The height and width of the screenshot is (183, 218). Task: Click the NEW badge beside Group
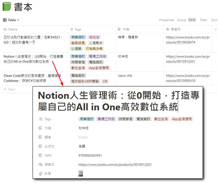[x=192, y=20]
